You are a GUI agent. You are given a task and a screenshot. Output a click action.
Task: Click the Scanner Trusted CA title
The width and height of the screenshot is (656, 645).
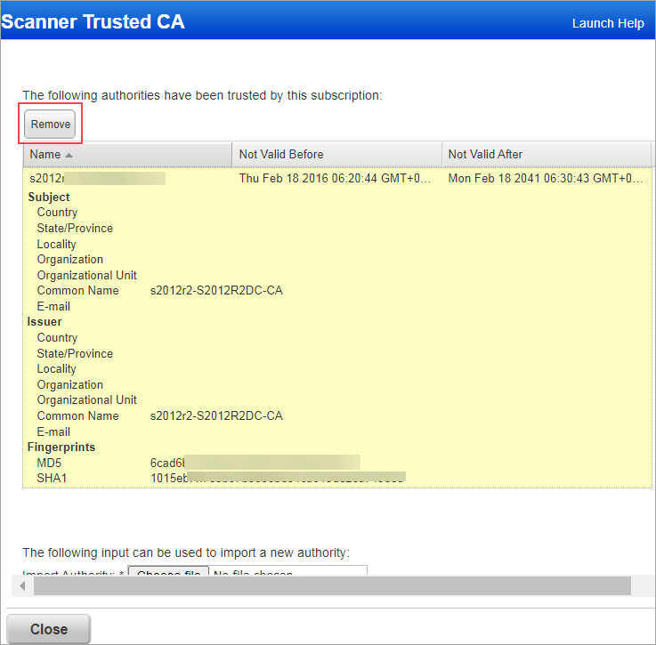point(93,21)
